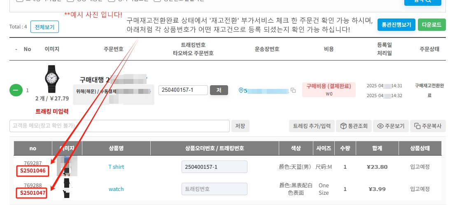
Task: Focus the 고객용 메모 customer memo field
Action: coord(119,126)
